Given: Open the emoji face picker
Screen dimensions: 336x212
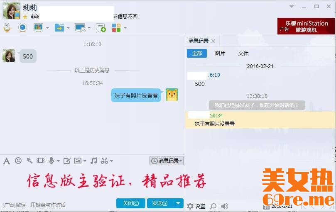Looking at the screenshot, I should click(x=18, y=161).
